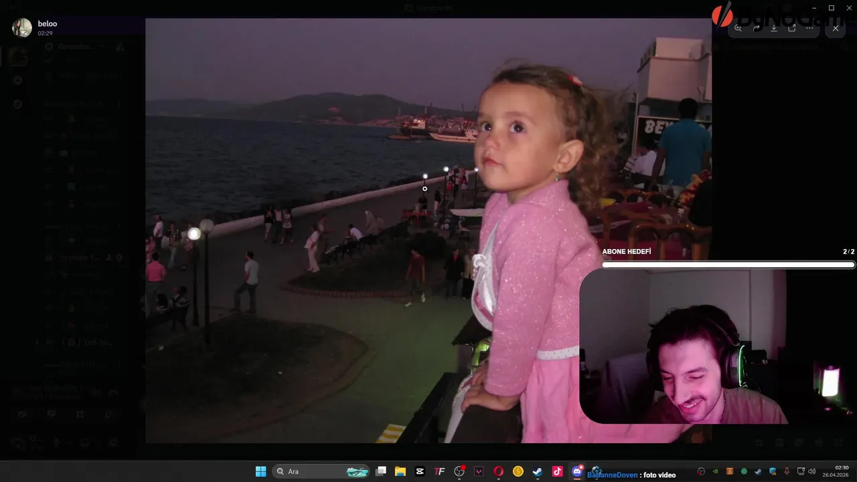Image resolution: width=857 pixels, height=482 pixels.
Task: Download the image from the viewer toolbar
Action: coord(774,28)
